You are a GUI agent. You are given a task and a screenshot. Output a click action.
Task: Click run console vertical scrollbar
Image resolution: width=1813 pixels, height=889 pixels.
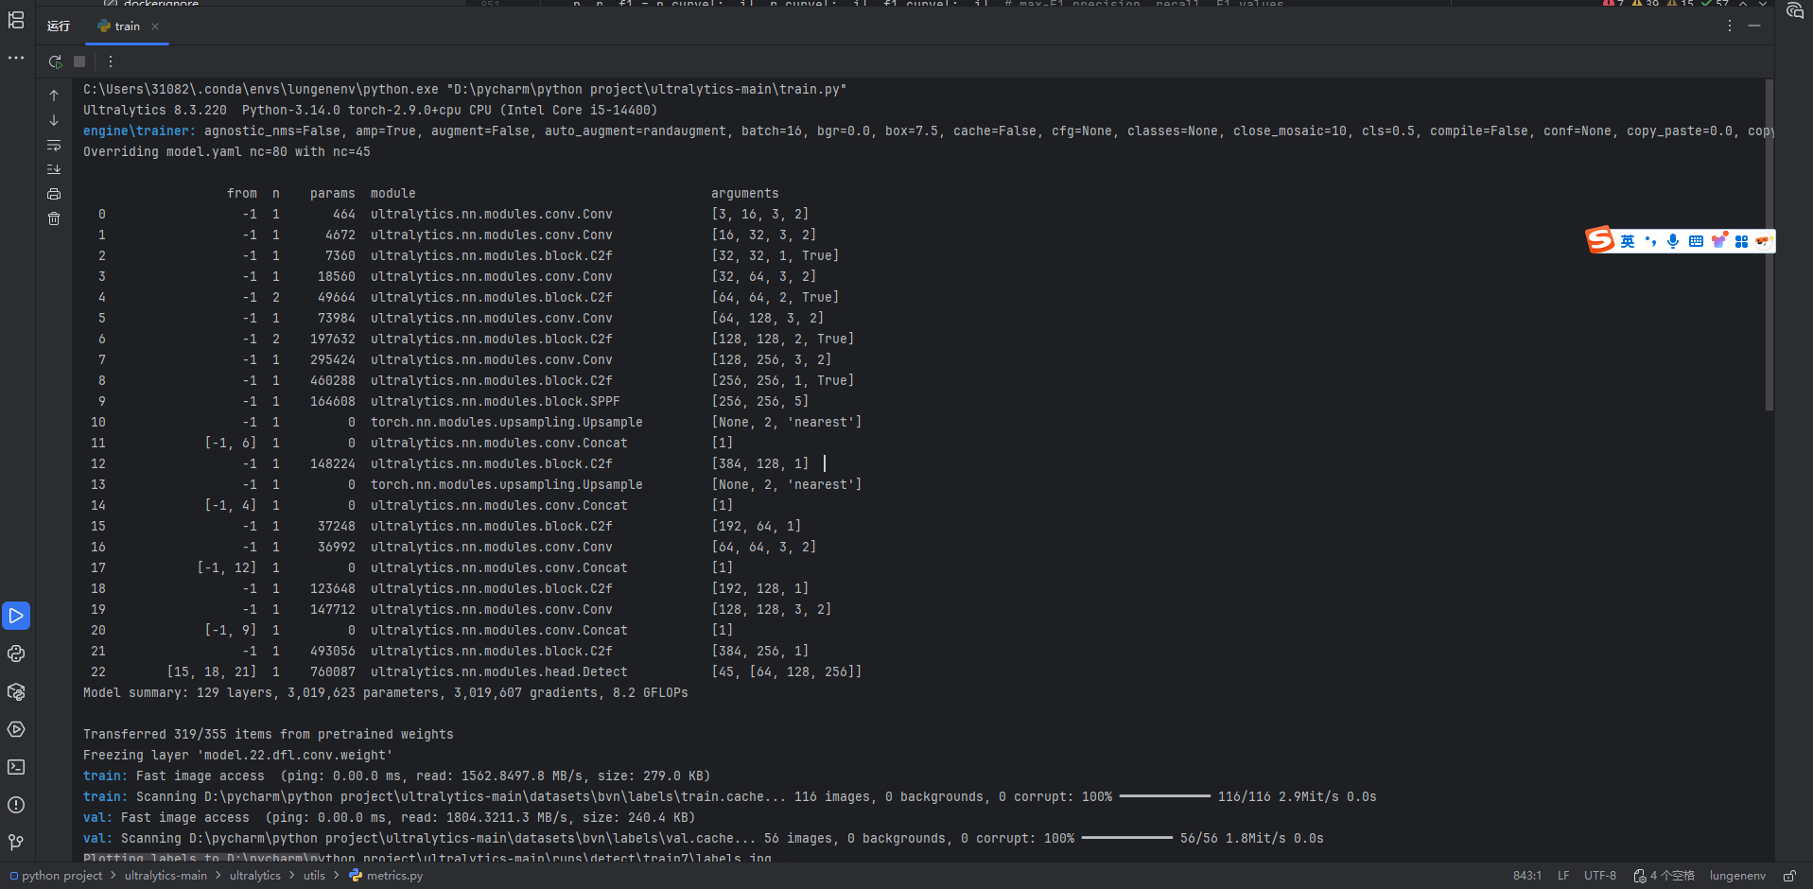1769,245
